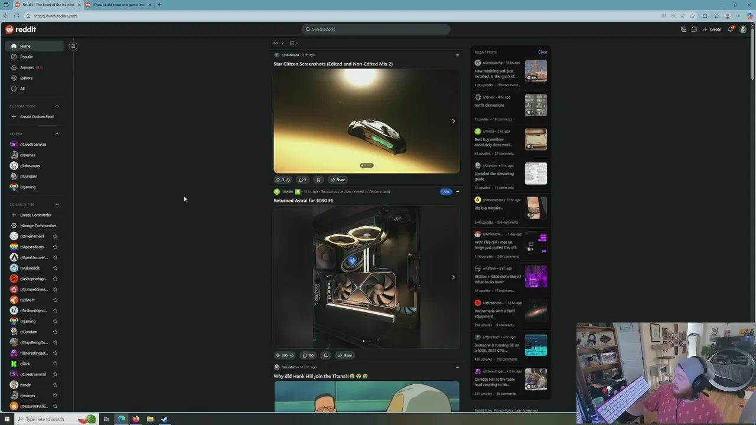Open options menu on Hank Hill post
756x425 pixels.
click(x=457, y=367)
